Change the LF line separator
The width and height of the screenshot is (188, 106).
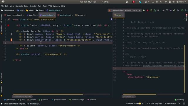point(147,104)
